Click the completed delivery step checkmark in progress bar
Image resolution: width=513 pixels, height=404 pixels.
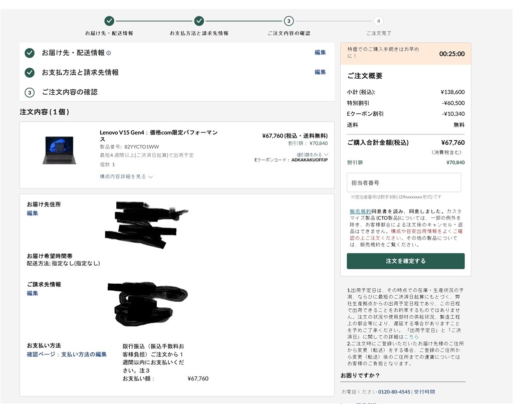[109, 21]
